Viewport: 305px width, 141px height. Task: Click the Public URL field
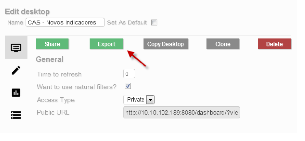coord(181,113)
